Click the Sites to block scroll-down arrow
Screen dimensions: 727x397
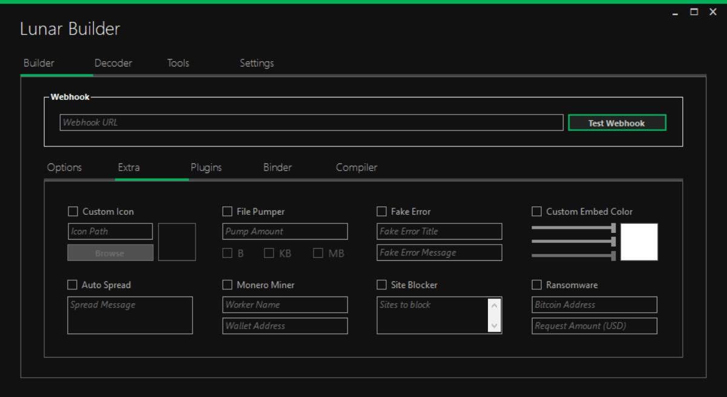[x=495, y=326]
